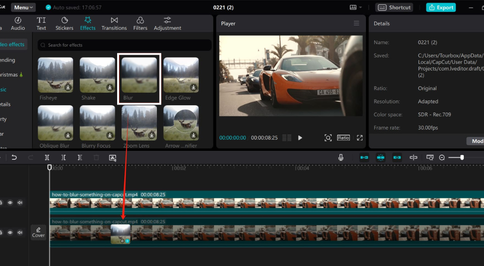The image size is (484, 266).
Task: Open the Audio tab
Action: [18, 24]
